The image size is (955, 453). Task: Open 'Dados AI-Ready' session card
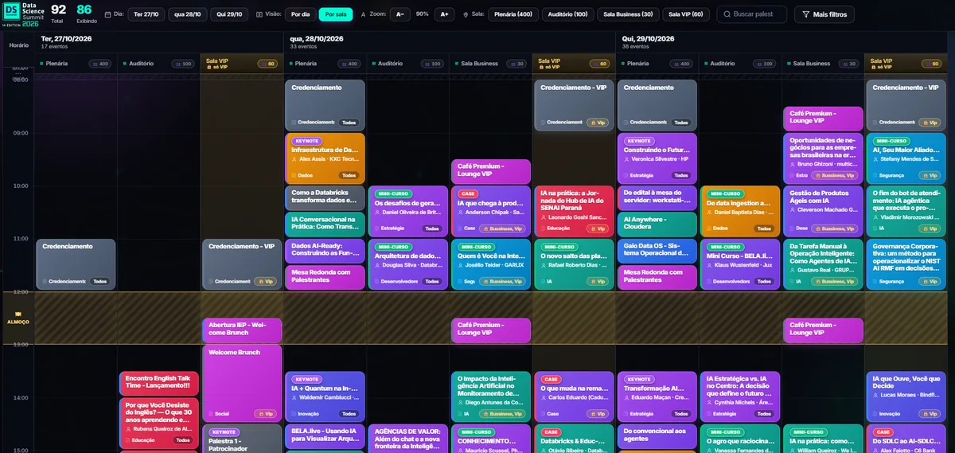325,250
